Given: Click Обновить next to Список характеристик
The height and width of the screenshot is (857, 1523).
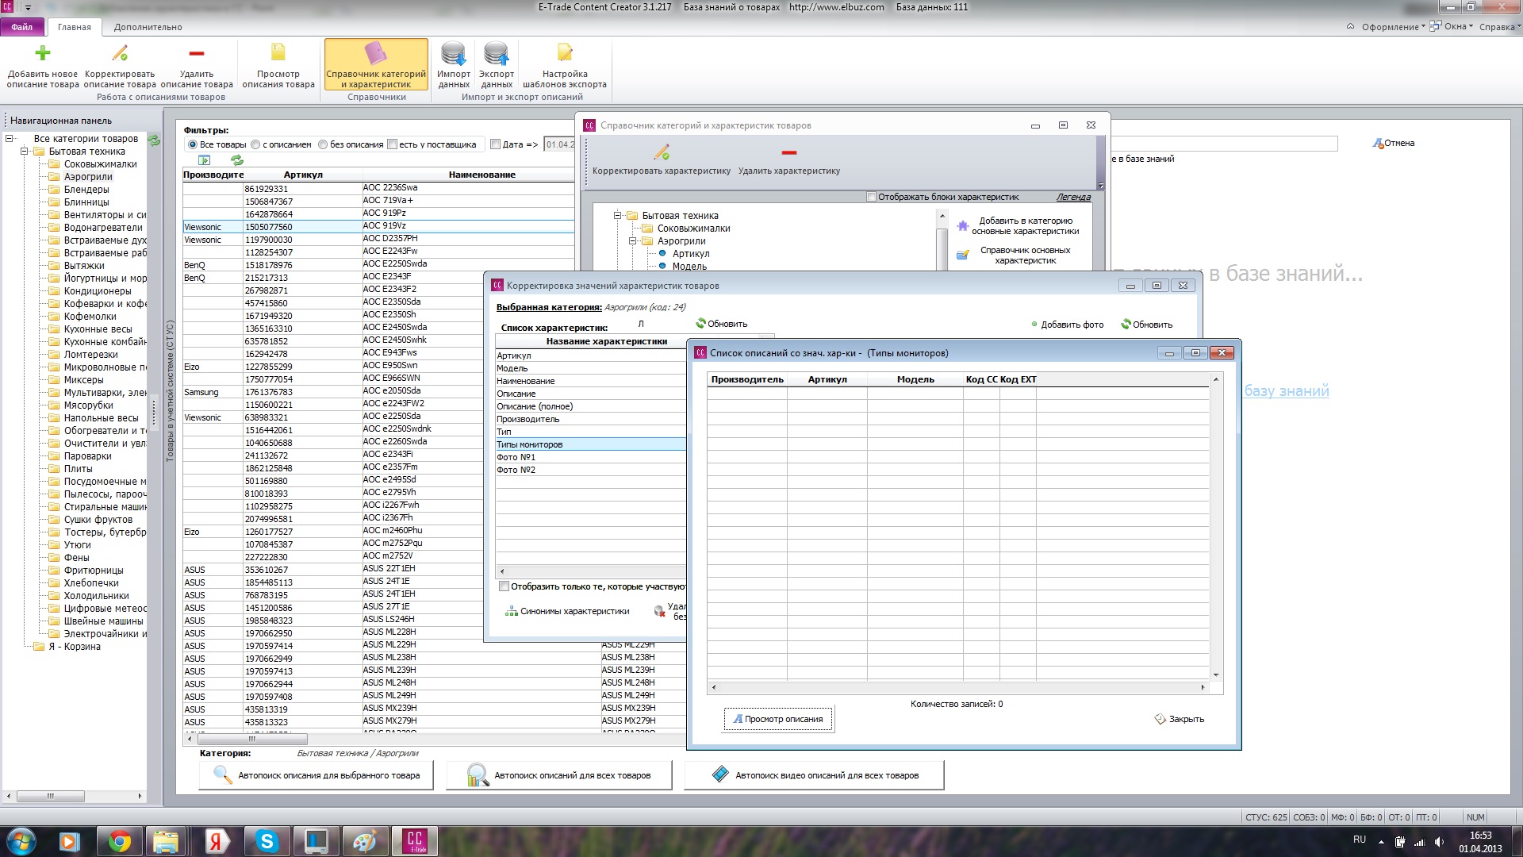Looking at the screenshot, I should (722, 324).
